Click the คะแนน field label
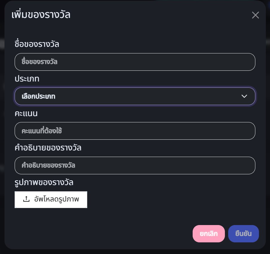The width and height of the screenshot is (270, 254). coord(26,113)
